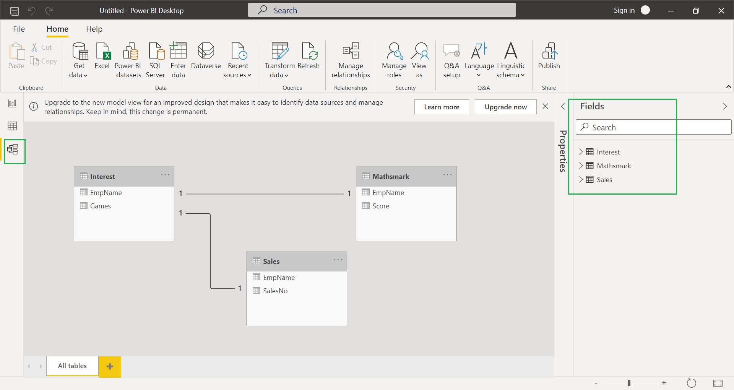The height and width of the screenshot is (390, 734).
Task: Expand the Sales table in Fields
Action: pos(581,179)
